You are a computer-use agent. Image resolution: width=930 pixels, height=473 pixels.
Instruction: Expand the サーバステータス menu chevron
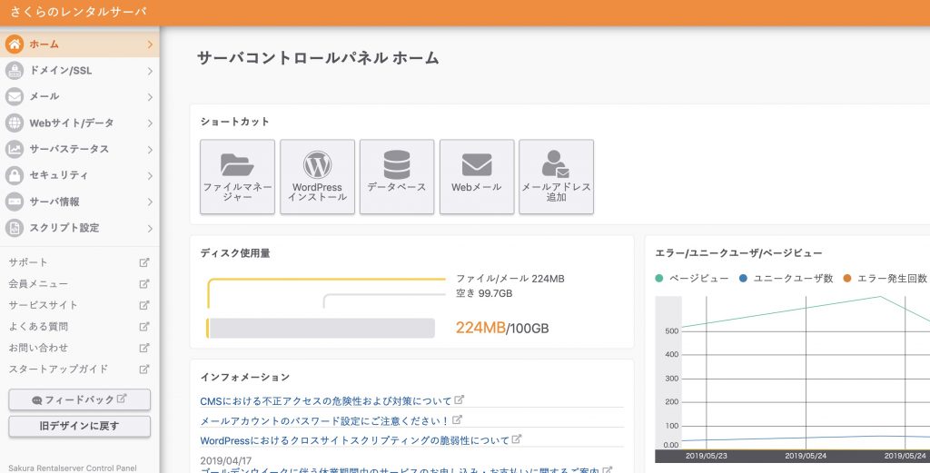[150, 150]
